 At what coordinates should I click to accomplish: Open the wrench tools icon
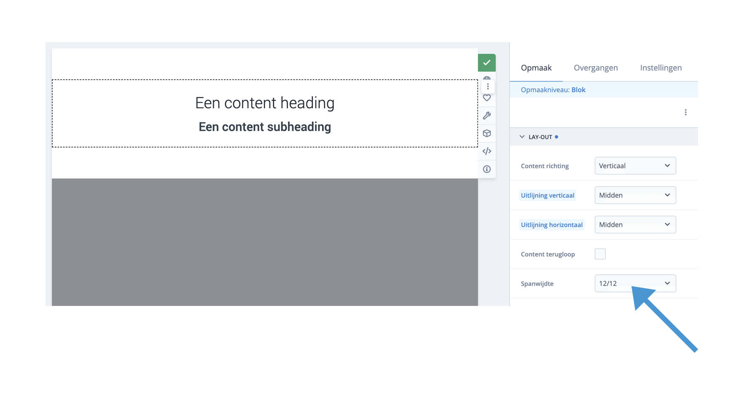[x=487, y=115]
